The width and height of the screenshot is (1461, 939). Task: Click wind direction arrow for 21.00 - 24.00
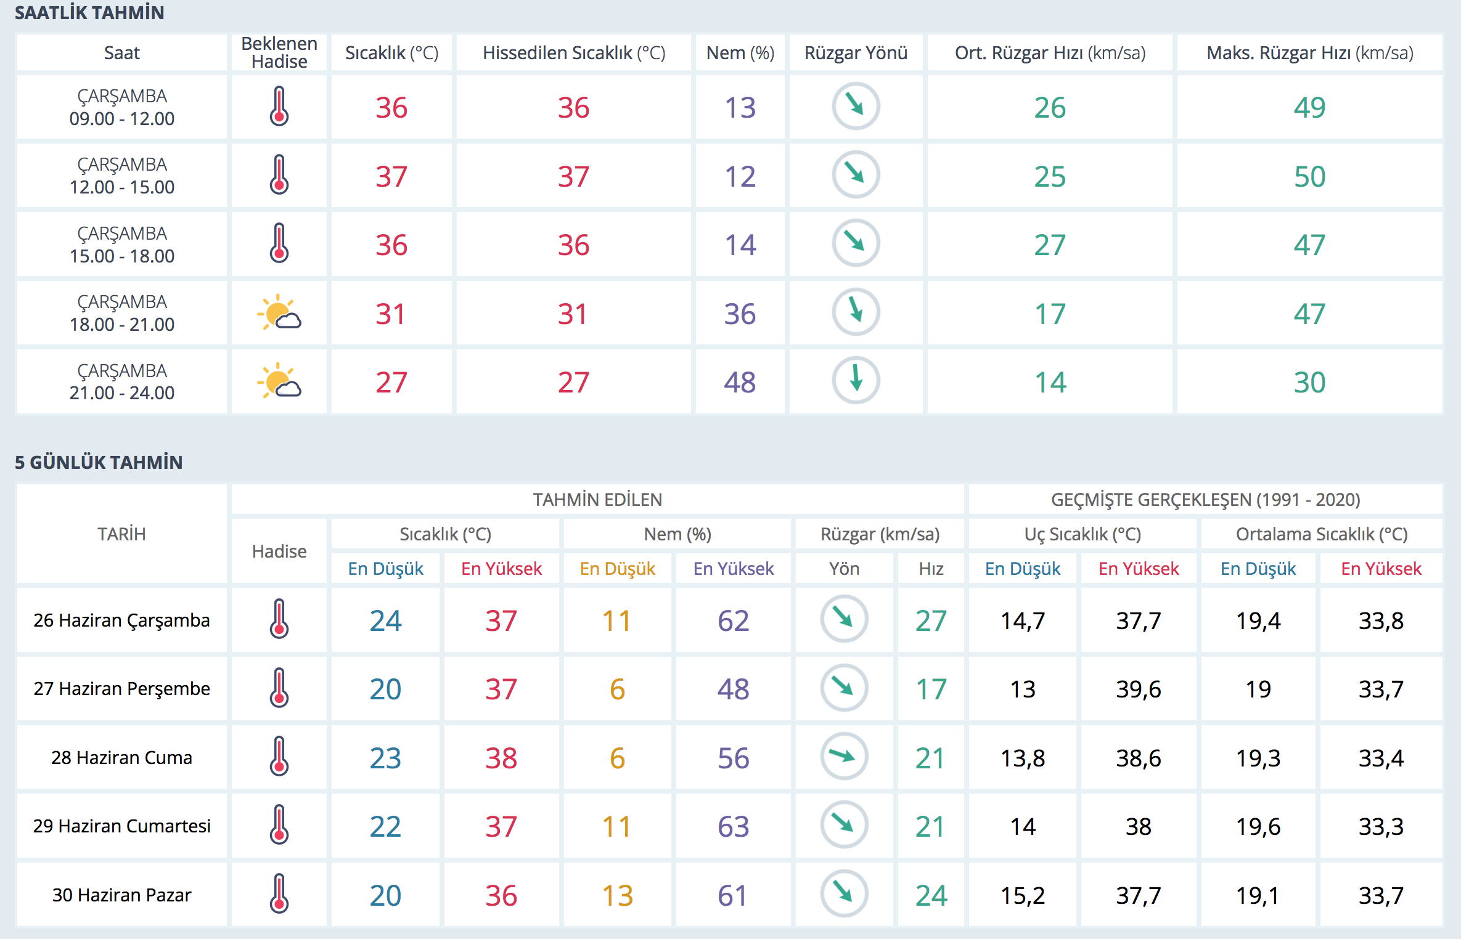click(856, 381)
